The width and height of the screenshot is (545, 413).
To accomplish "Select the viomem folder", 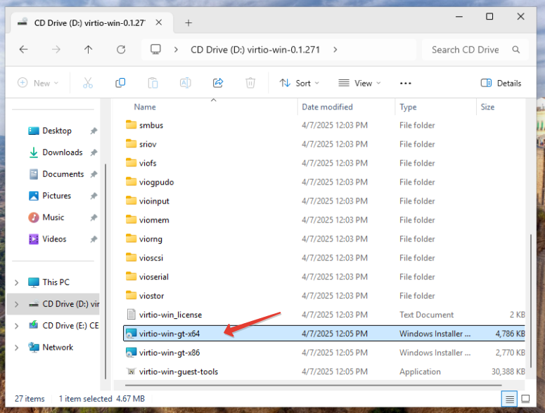I will click(324, 220).
